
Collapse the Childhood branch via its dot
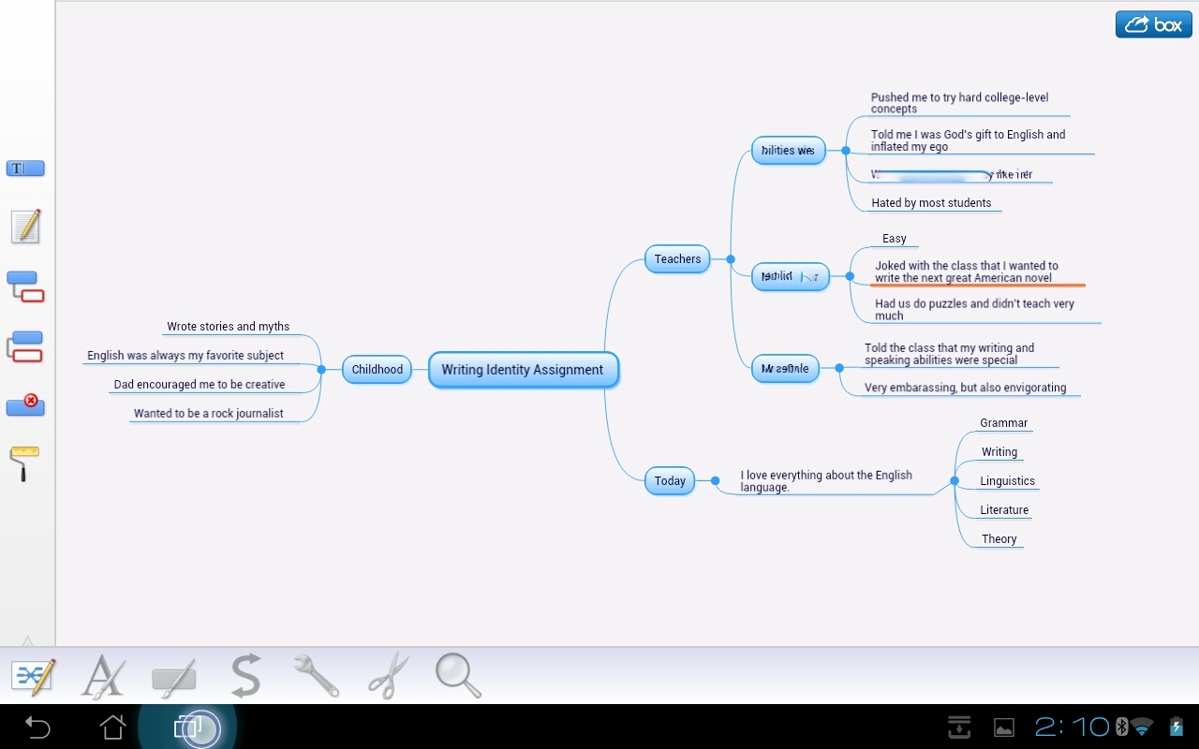click(x=321, y=370)
